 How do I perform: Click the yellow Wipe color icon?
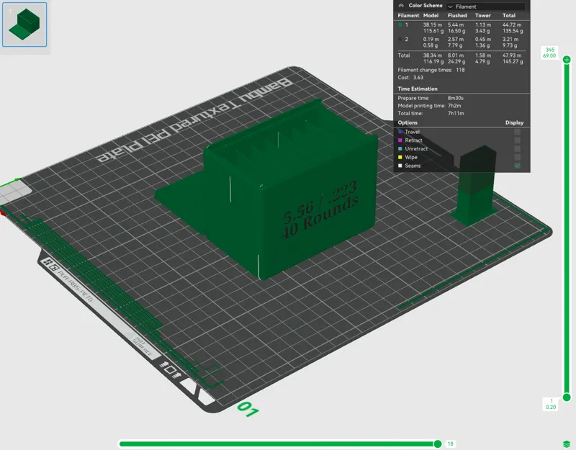(x=400, y=157)
